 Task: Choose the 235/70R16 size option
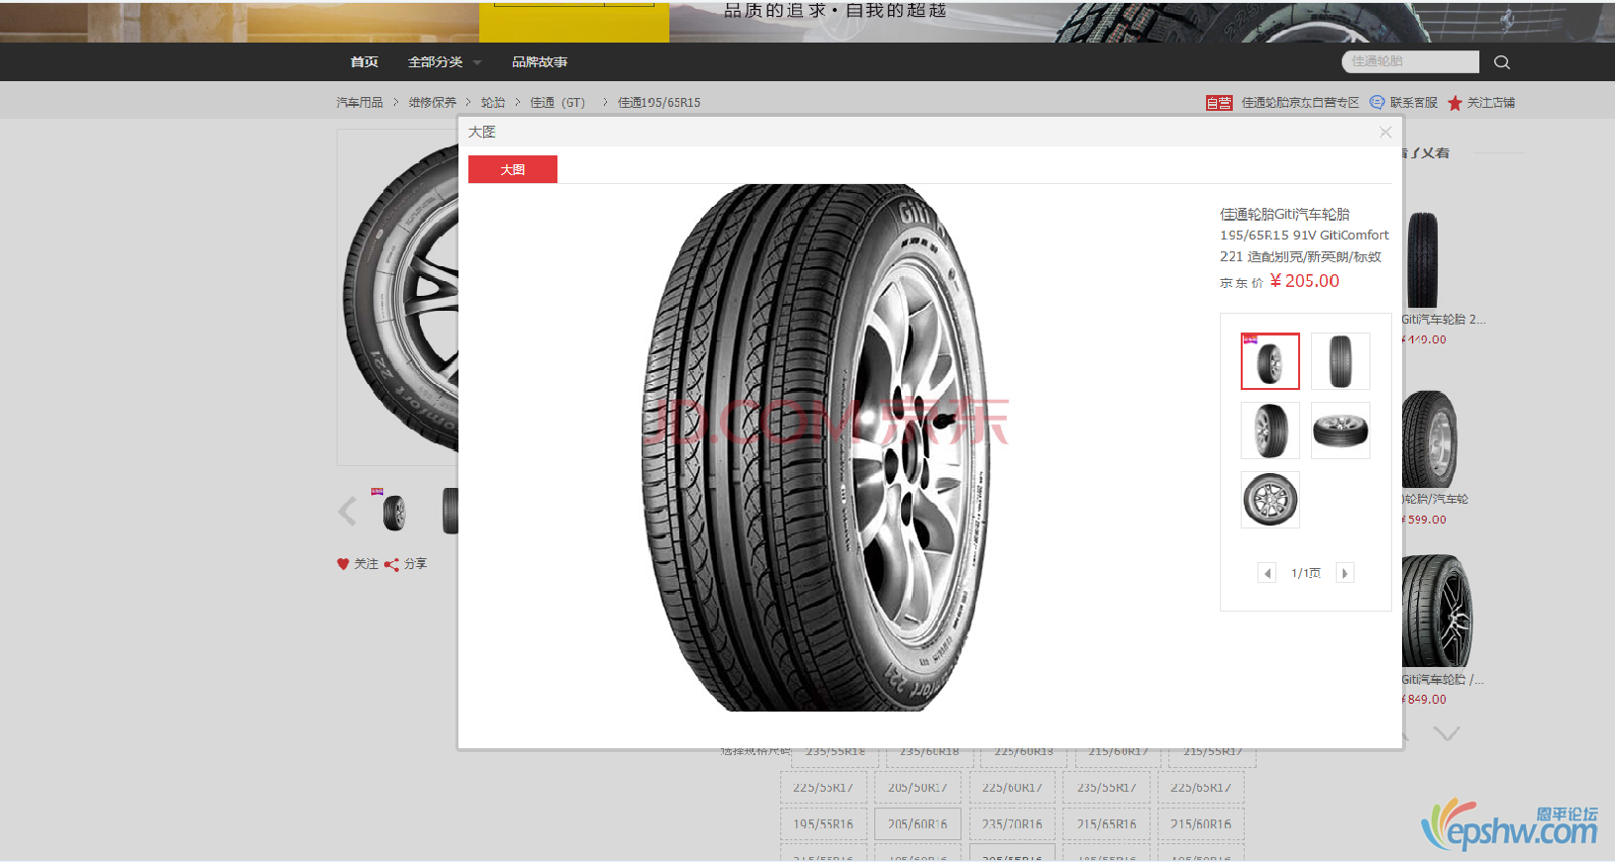pos(1012,824)
